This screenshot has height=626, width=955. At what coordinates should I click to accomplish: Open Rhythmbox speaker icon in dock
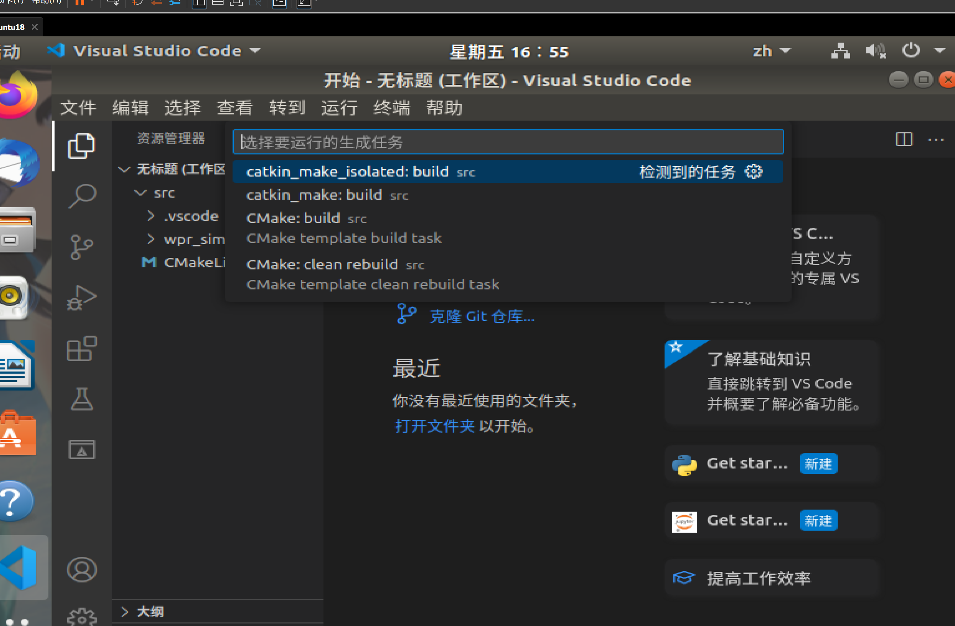point(14,297)
